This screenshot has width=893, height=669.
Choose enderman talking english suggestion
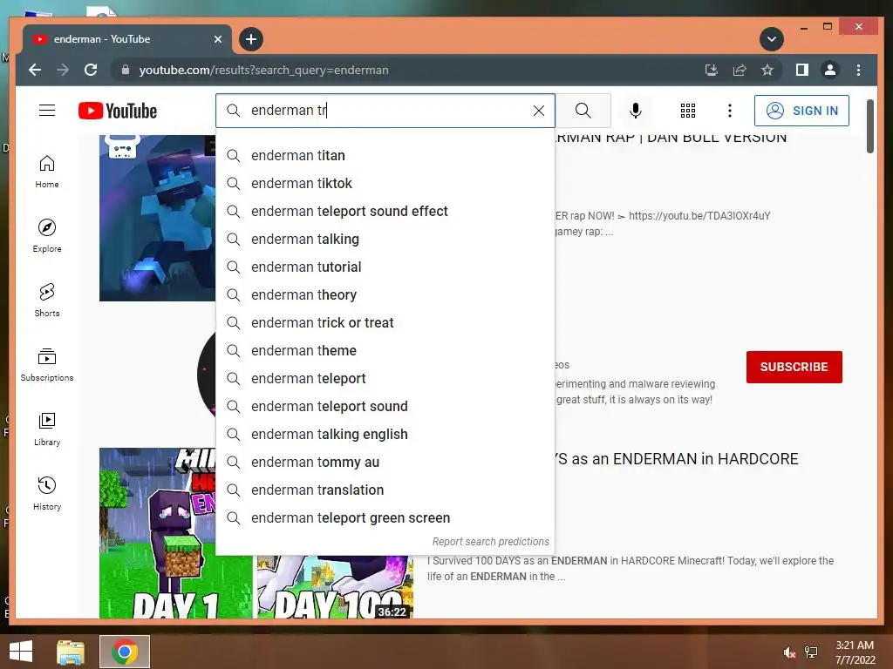click(x=385, y=434)
